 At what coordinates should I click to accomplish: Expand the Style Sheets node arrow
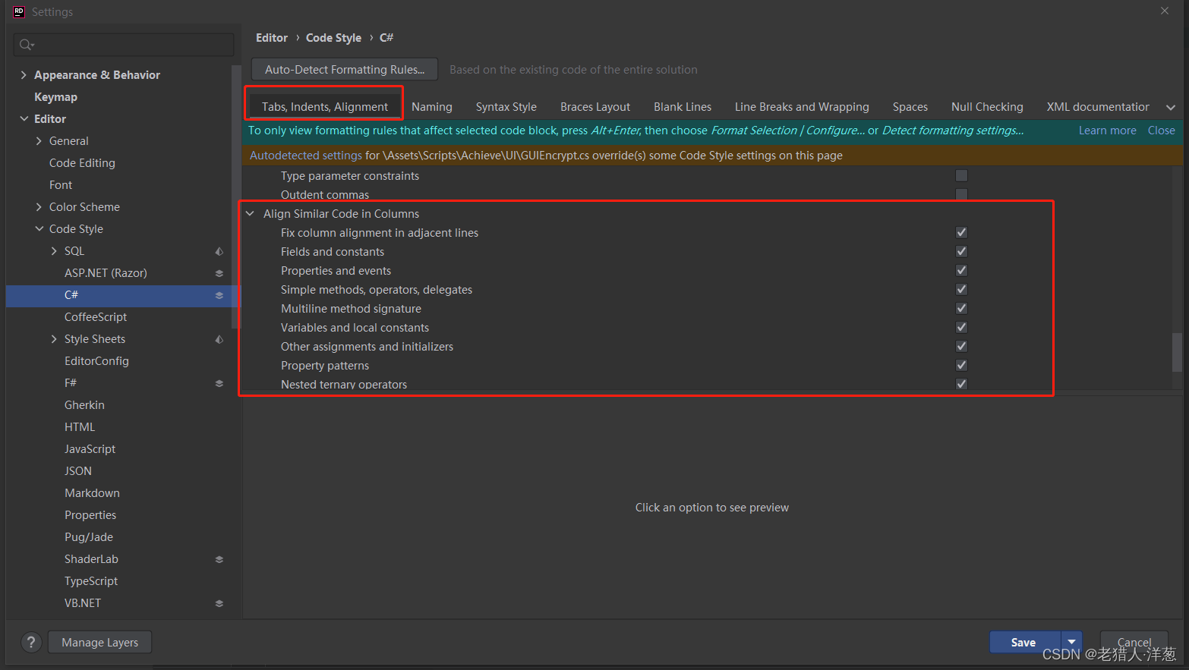click(54, 339)
